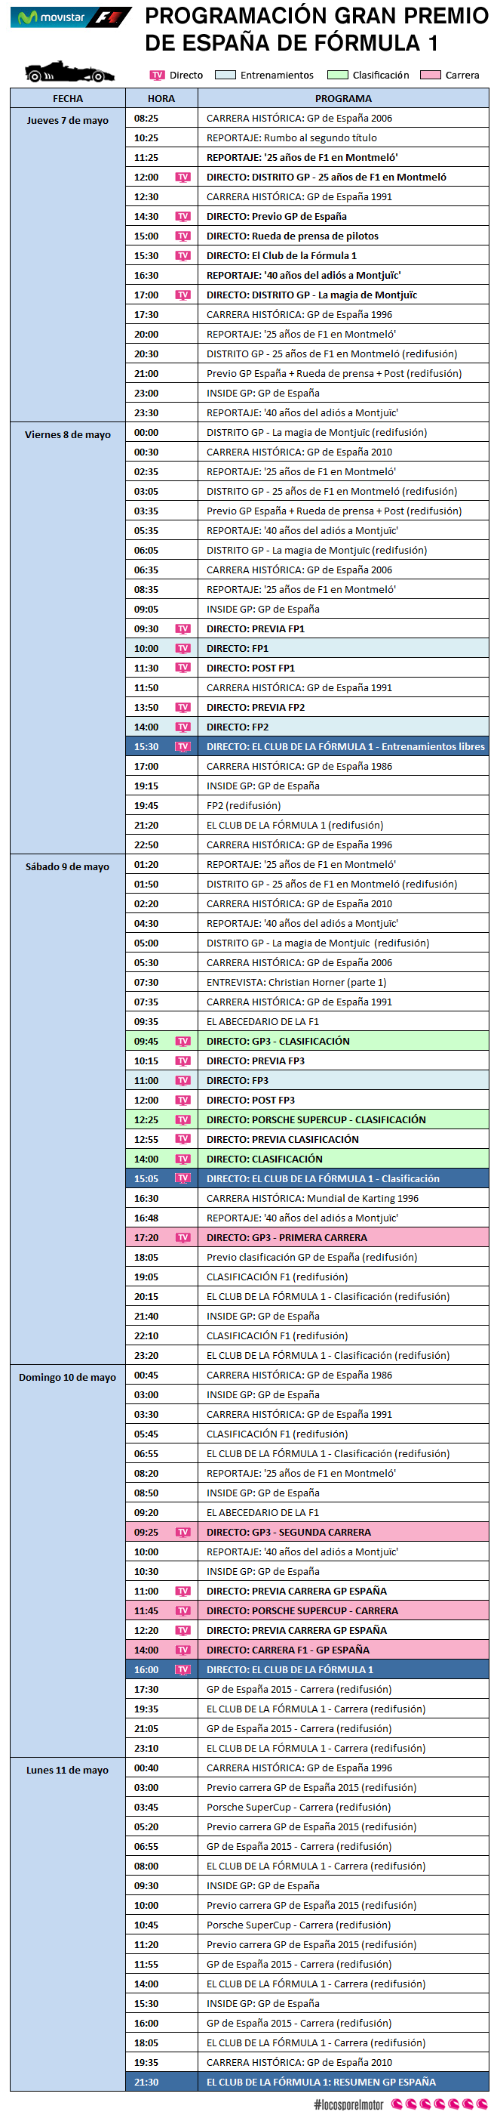Click TV icon for DIRECTO: PREVIA FP2

pyautogui.click(x=183, y=709)
